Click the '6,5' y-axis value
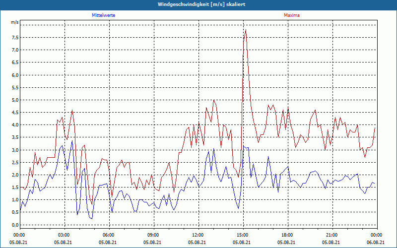 [x=15, y=62]
